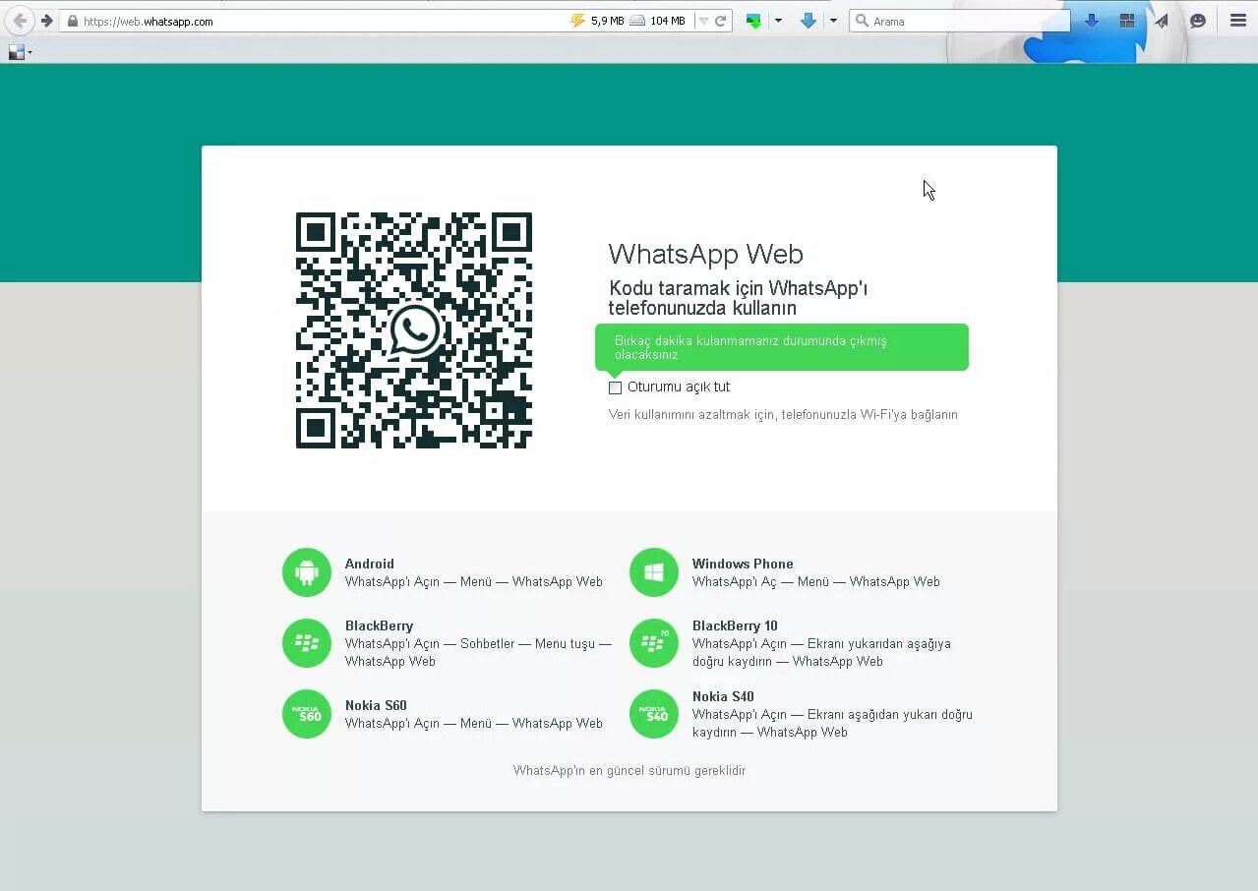
Task: Enable the Oturumu açık tut checkbox
Action: pyautogui.click(x=616, y=387)
